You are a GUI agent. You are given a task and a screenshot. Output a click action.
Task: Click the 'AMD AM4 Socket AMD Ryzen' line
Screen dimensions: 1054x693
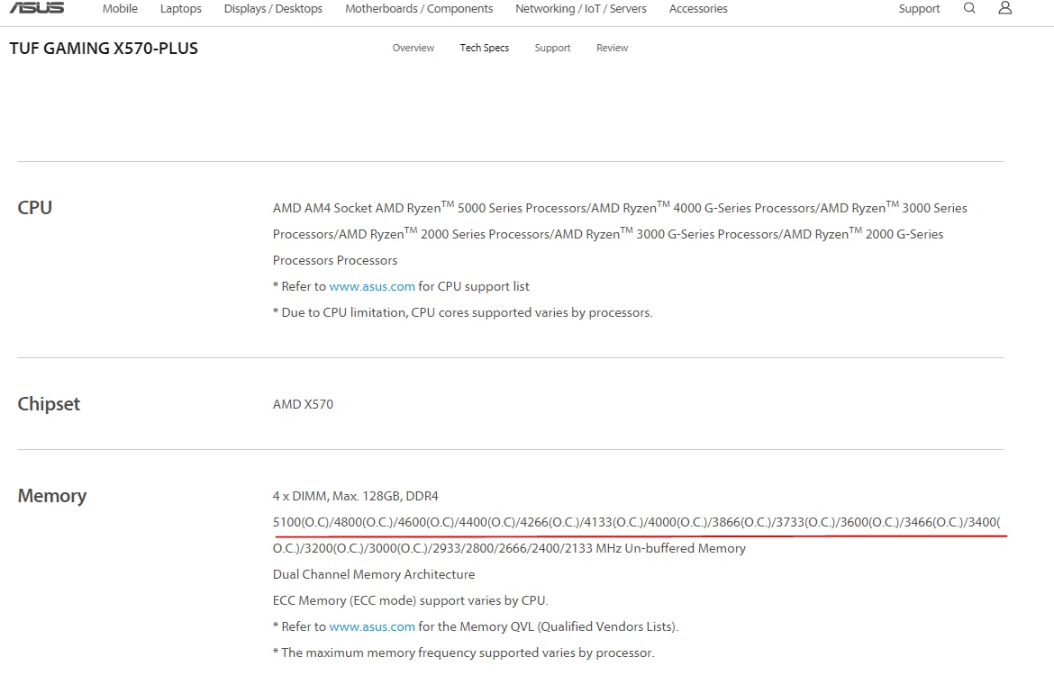pyautogui.click(x=620, y=208)
